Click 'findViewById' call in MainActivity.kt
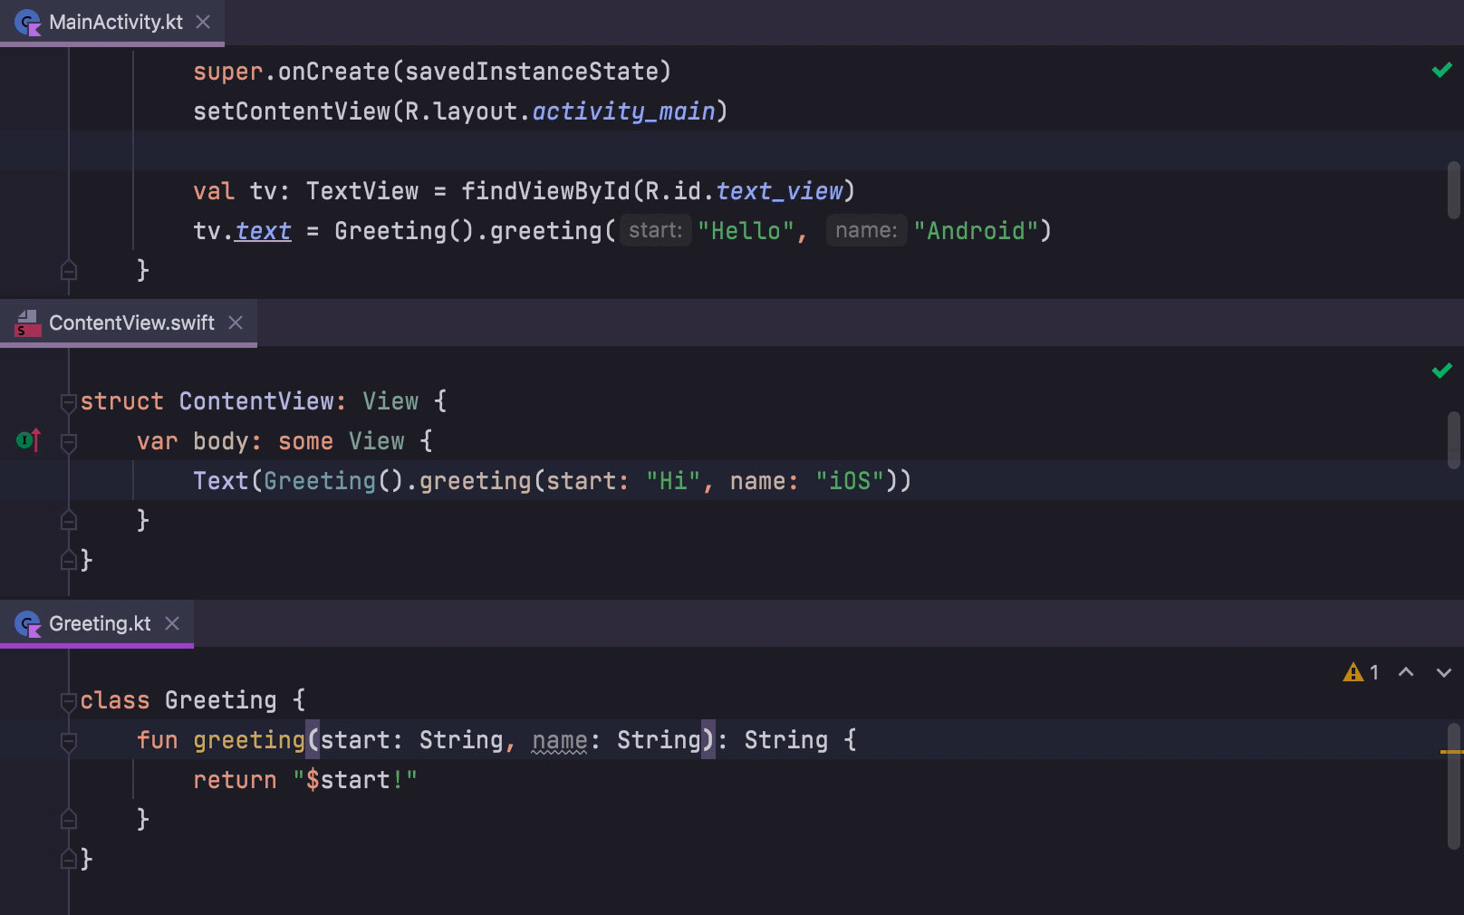 click(x=545, y=191)
